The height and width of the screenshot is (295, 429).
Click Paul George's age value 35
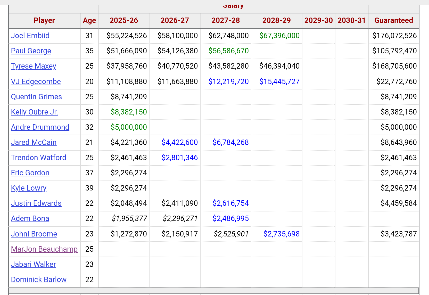coord(89,51)
